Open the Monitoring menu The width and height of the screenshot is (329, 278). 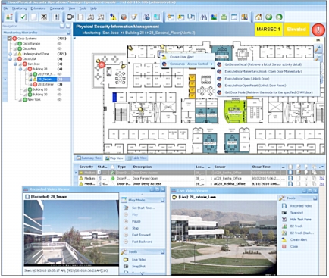click(x=19, y=8)
